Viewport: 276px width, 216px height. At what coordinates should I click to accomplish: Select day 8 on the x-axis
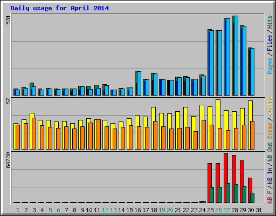[74, 210]
